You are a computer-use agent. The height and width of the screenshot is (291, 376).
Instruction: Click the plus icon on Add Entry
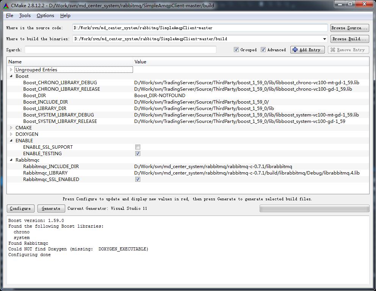tap(295, 50)
